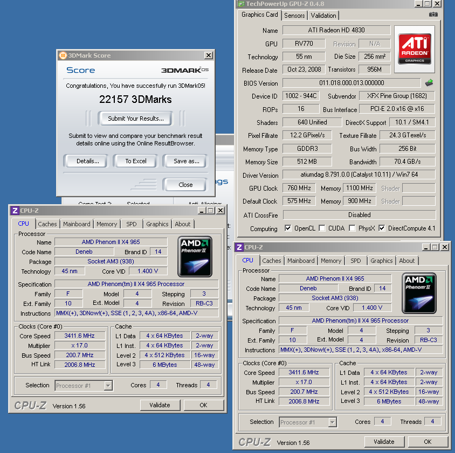Open the Mainboard tab in right CPU-Z
Screen dimensions: 455x453
pyautogui.click(x=301, y=261)
